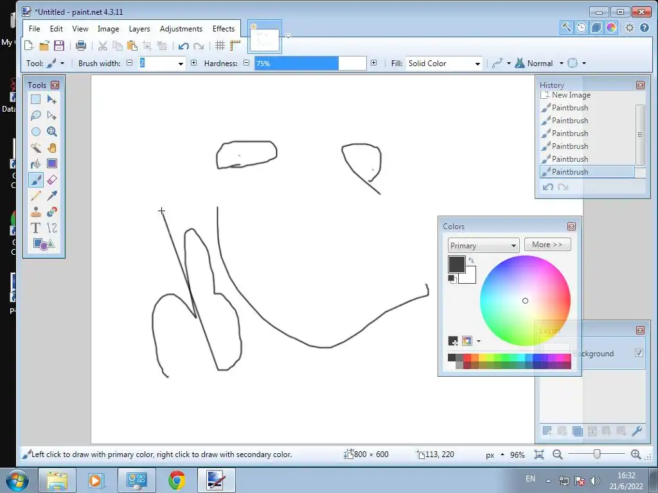Open the View menu

[80, 28]
